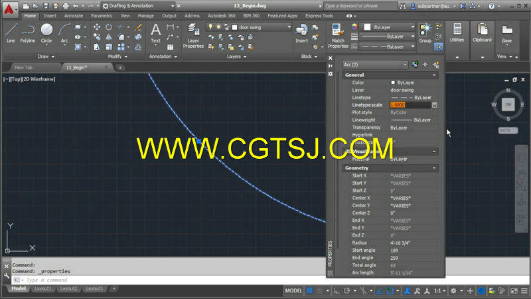Open the Drafting & Annotation workspace dropdown
The height and width of the screenshot is (299, 531).
click(x=173, y=6)
